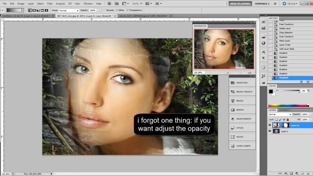Screen dimensions: 313x176
Task: Click the lock all padlock icon
Action: click(x=288, y=119)
